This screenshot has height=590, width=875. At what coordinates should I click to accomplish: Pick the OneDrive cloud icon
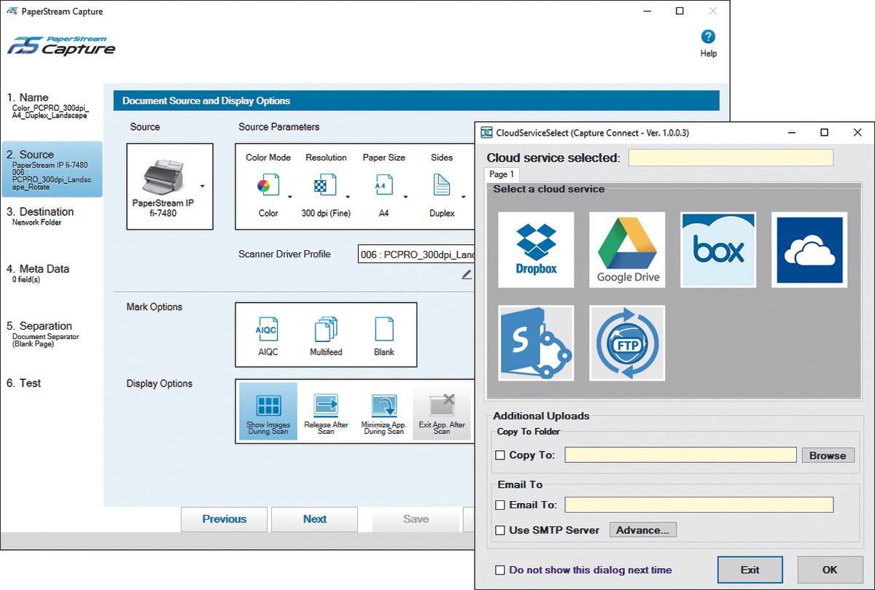tap(809, 249)
